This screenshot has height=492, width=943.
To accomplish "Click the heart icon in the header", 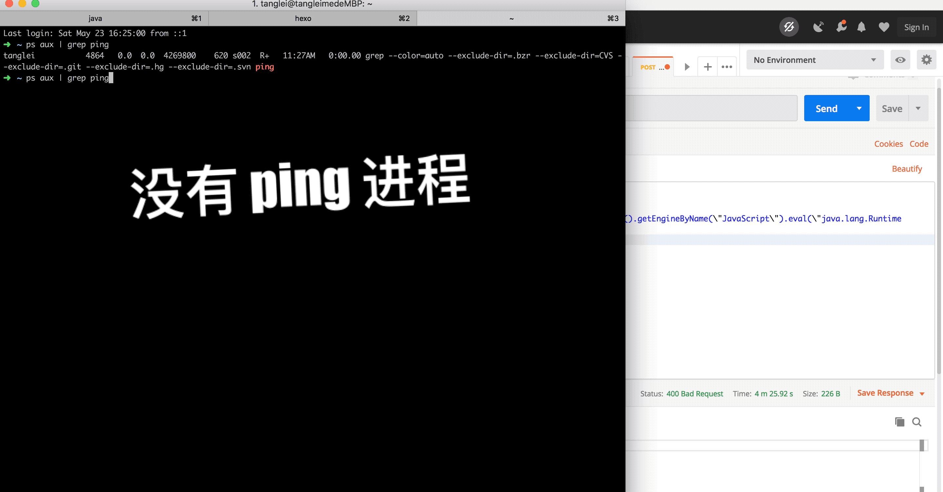I will (x=884, y=27).
